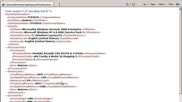Image resolution: width=182 pixels, height=102 pixels.
Task: Collapse the OSInfo node
Action: tap(5, 26)
